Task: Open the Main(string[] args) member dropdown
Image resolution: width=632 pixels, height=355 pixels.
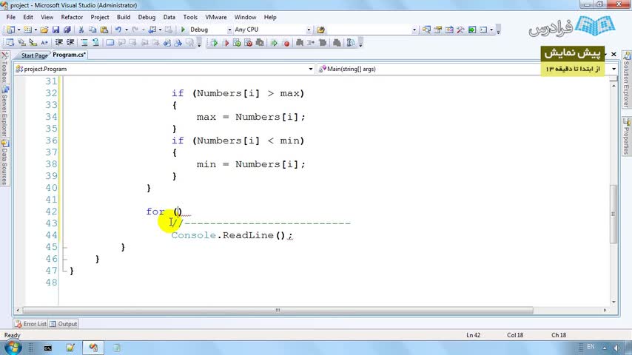Action: pos(613,69)
